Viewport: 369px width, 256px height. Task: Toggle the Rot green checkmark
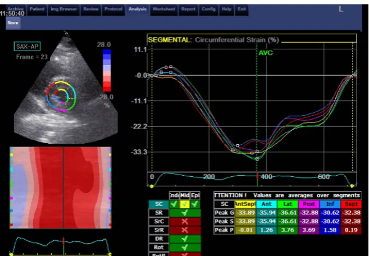(x=185, y=248)
